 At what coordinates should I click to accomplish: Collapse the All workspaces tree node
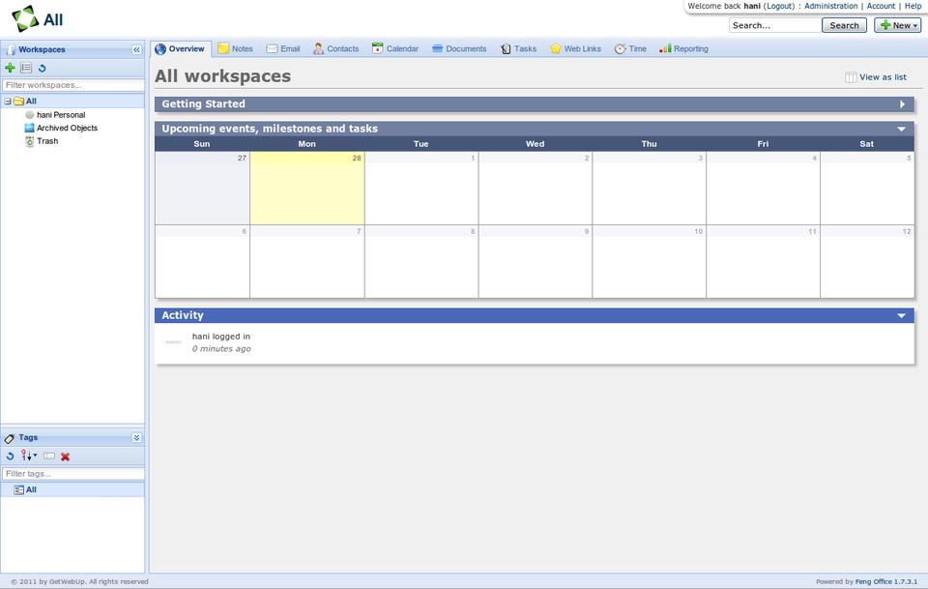pyautogui.click(x=7, y=102)
